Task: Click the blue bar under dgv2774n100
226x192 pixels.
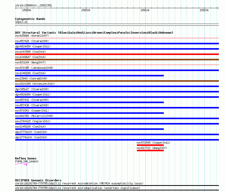Action: coord(117,140)
